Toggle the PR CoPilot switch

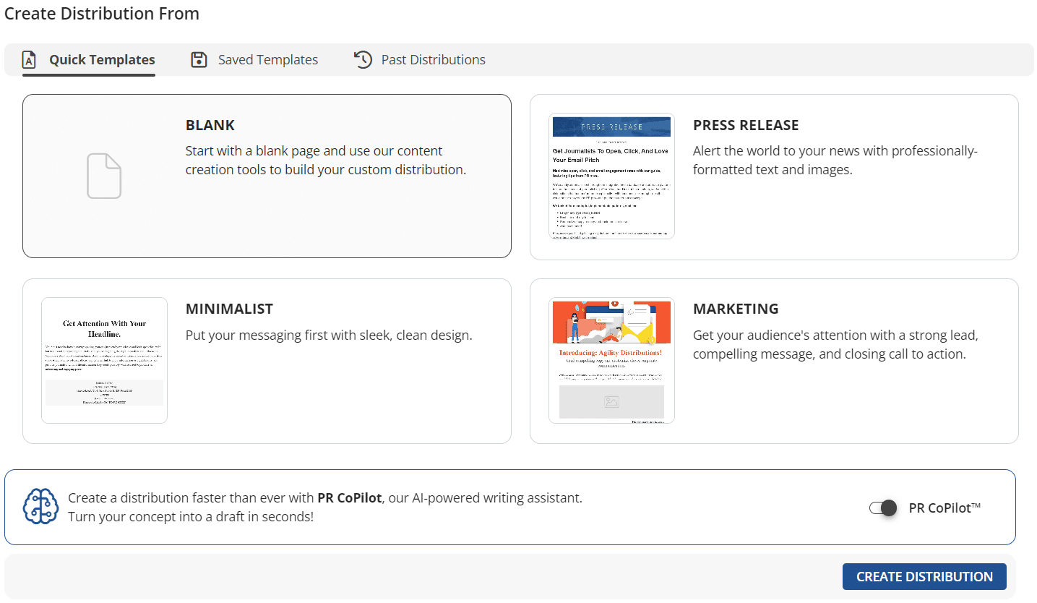(883, 508)
